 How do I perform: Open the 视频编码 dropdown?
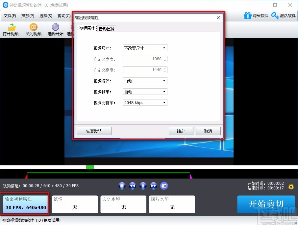pos(145,81)
